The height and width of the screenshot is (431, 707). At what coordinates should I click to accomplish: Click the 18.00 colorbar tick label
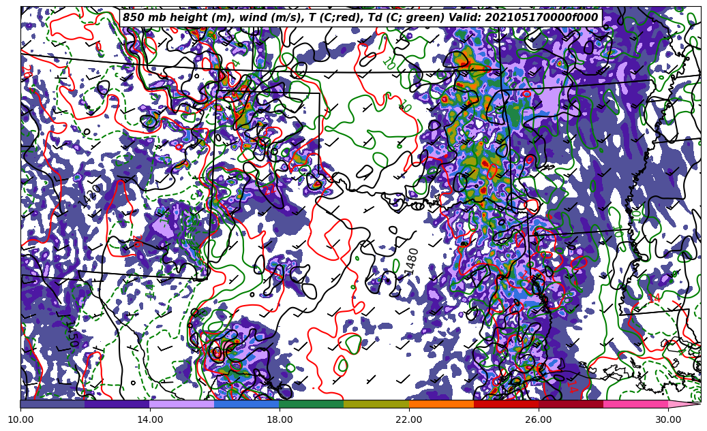pos(280,420)
